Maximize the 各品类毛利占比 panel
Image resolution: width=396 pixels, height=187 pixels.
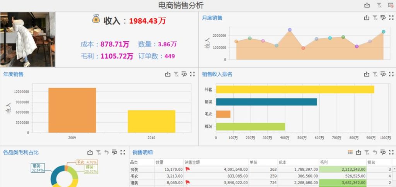[x=123, y=152]
